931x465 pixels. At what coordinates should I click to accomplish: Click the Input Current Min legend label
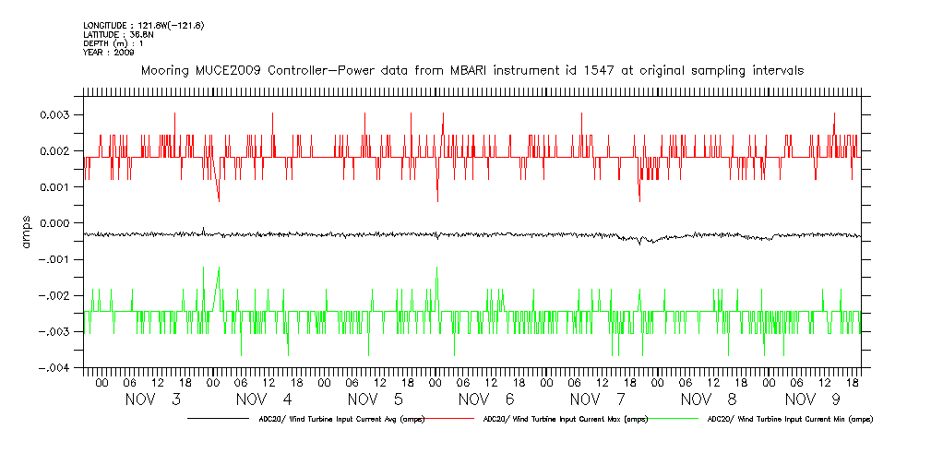[789, 419]
